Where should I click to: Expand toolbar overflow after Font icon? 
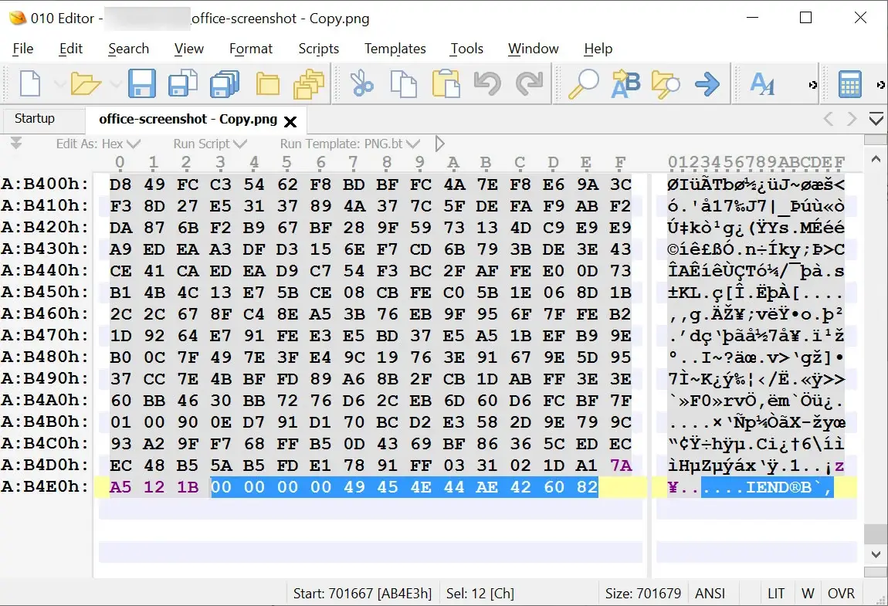pos(812,85)
